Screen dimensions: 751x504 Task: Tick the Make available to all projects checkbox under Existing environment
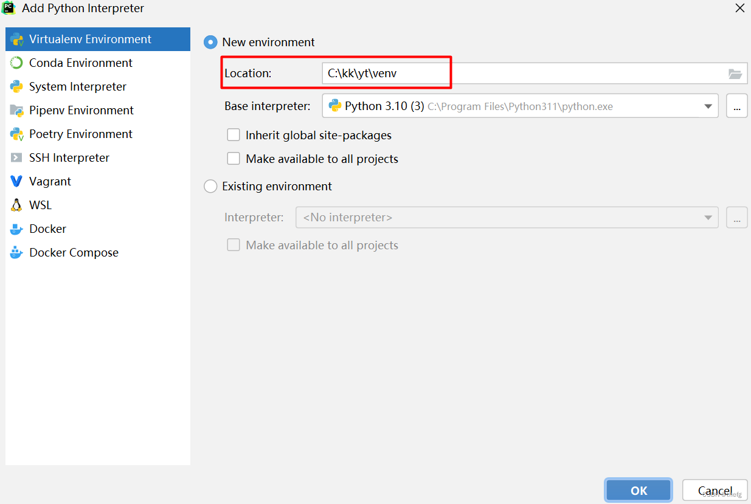234,245
